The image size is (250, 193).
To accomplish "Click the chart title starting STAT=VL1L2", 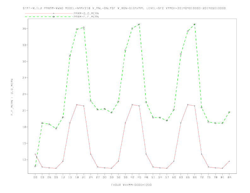I will [x=124, y=8].
